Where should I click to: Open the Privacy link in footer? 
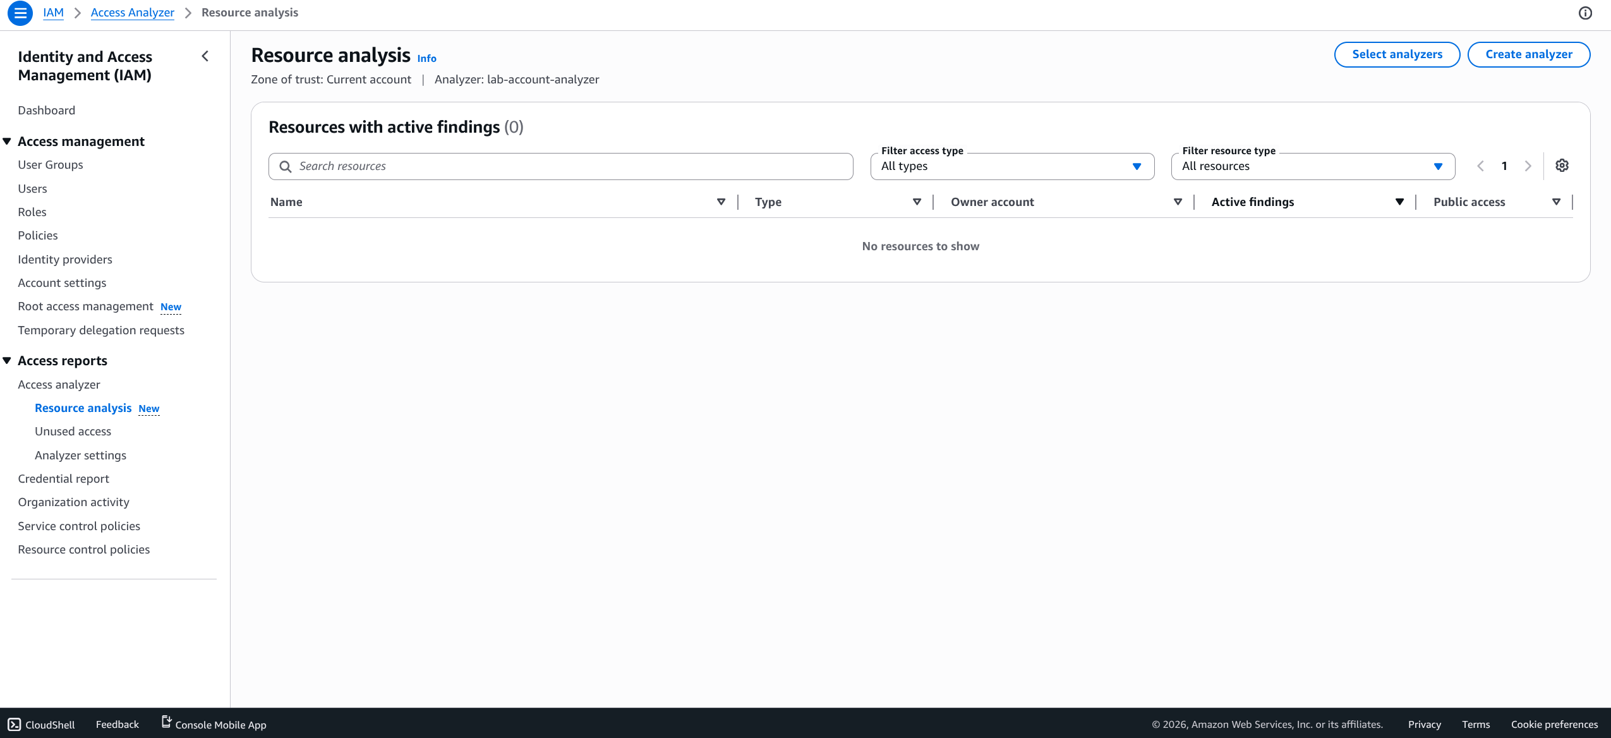1424,725
